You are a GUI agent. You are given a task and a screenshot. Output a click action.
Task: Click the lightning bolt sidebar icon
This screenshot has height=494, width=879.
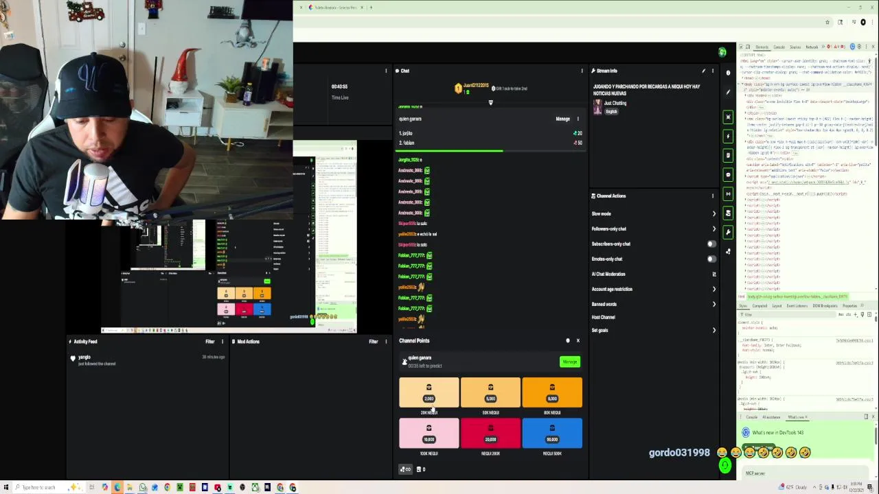click(x=728, y=136)
